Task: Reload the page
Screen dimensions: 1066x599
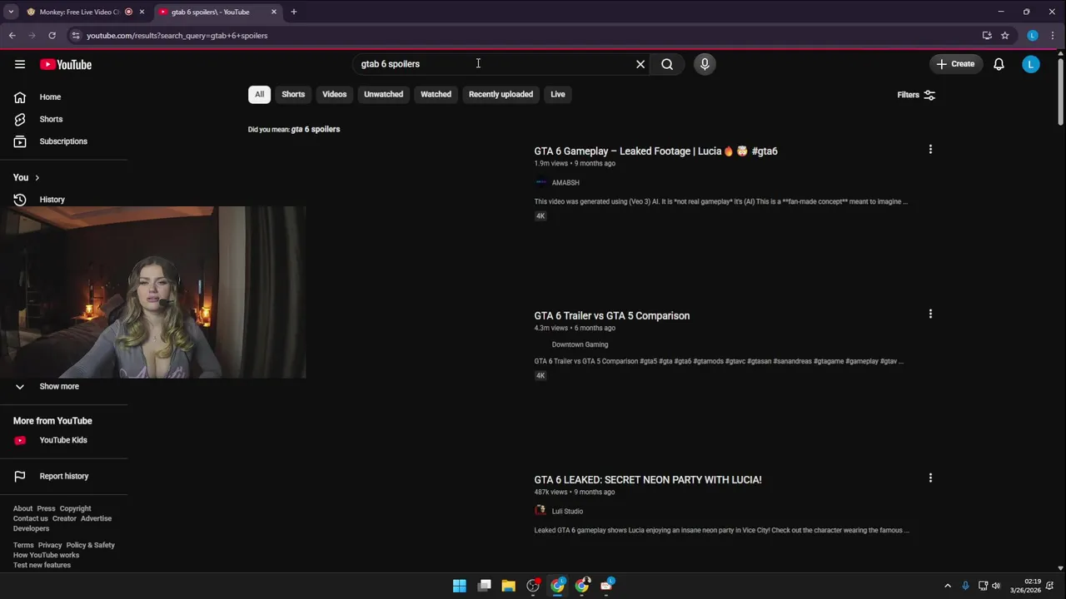Action: click(x=52, y=36)
